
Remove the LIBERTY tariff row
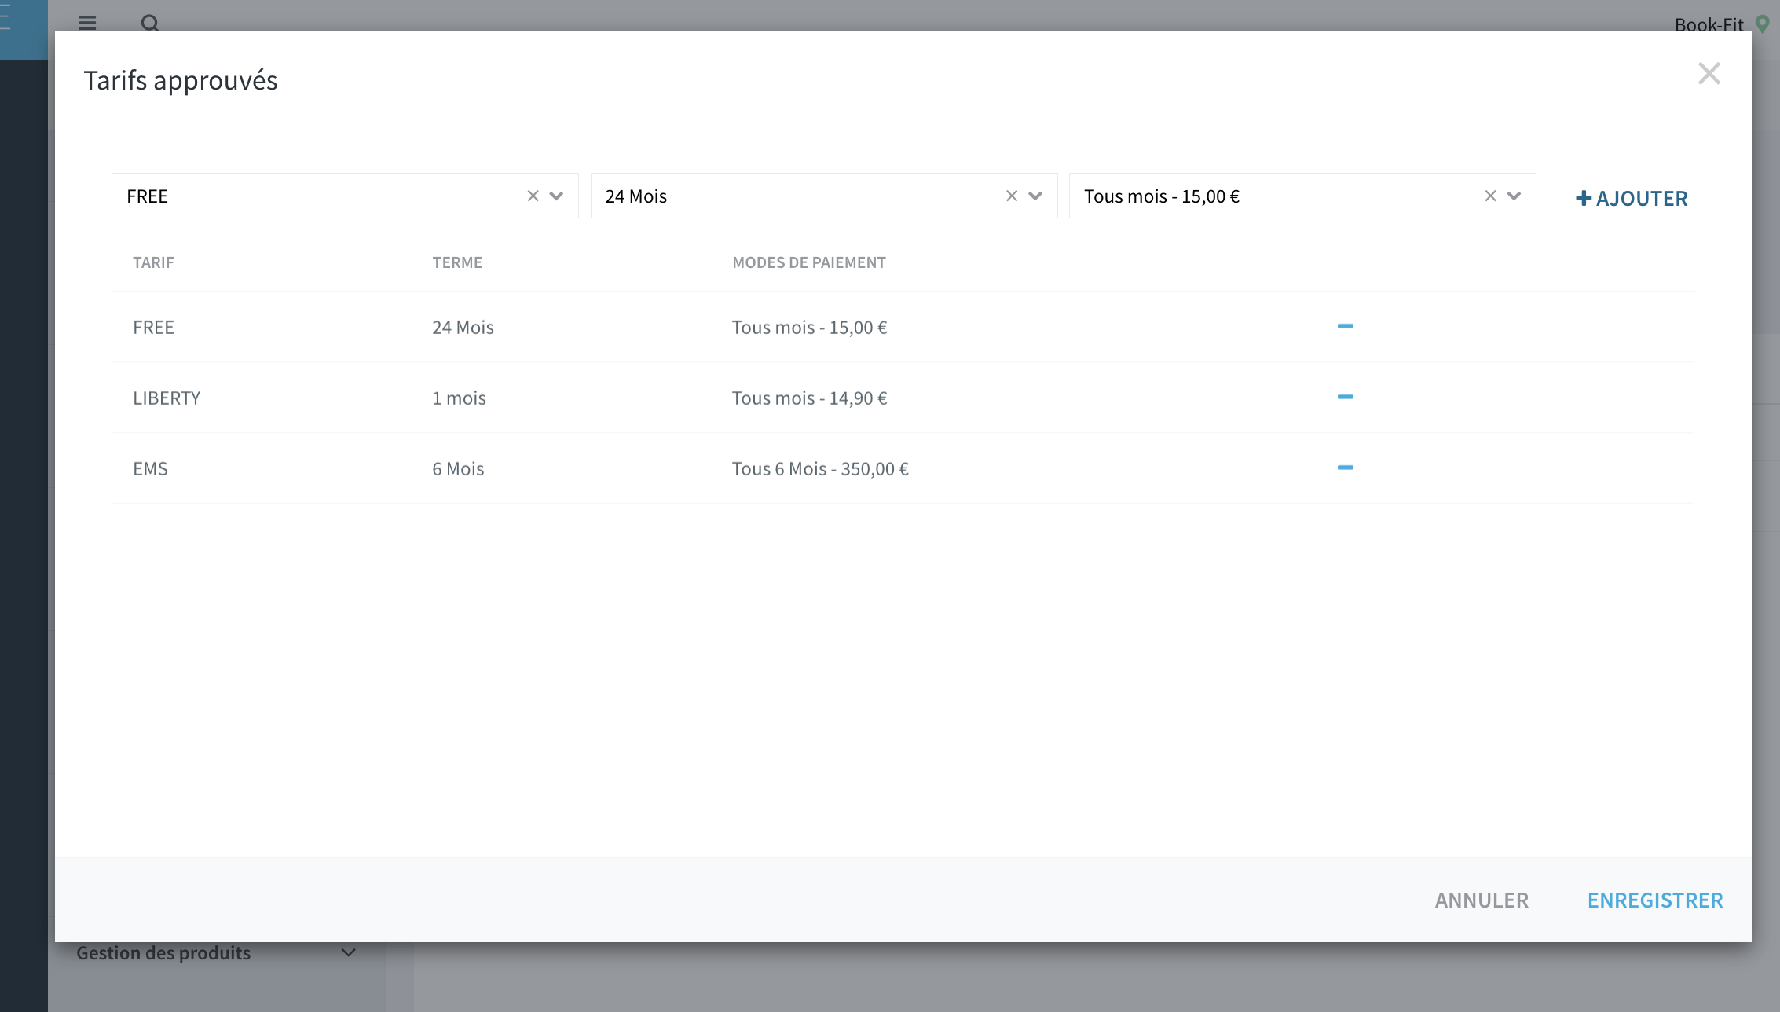[1345, 397]
